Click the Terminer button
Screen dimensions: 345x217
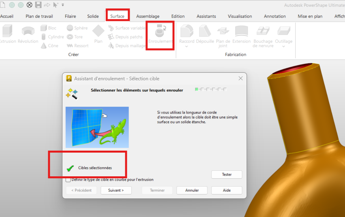(157, 191)
